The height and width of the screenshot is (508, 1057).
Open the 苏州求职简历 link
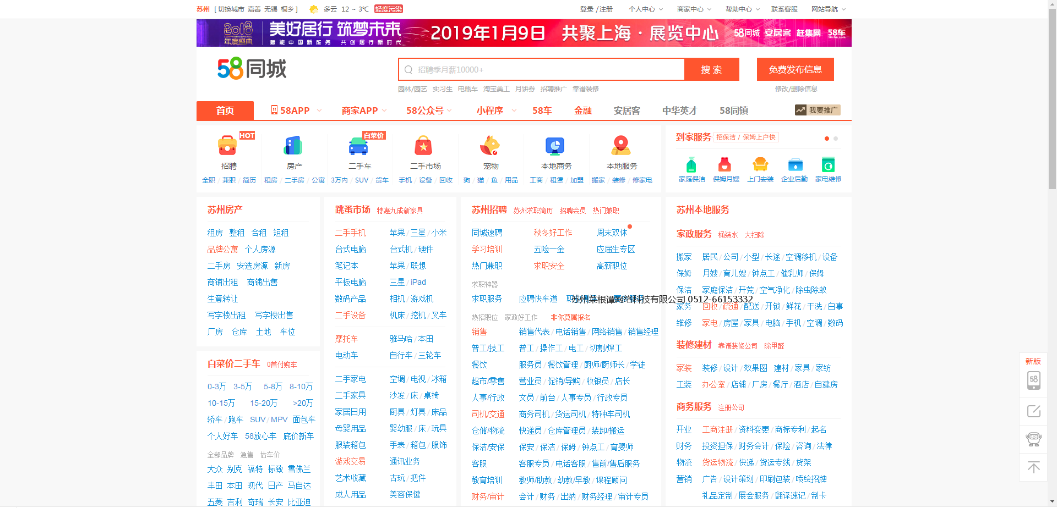pos(533,211)
